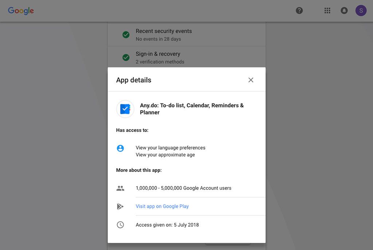The height and width of the screenshot is (250, 373).
Task: Click the Google logo
Action: pyautogui.click(x=21, y=11)
